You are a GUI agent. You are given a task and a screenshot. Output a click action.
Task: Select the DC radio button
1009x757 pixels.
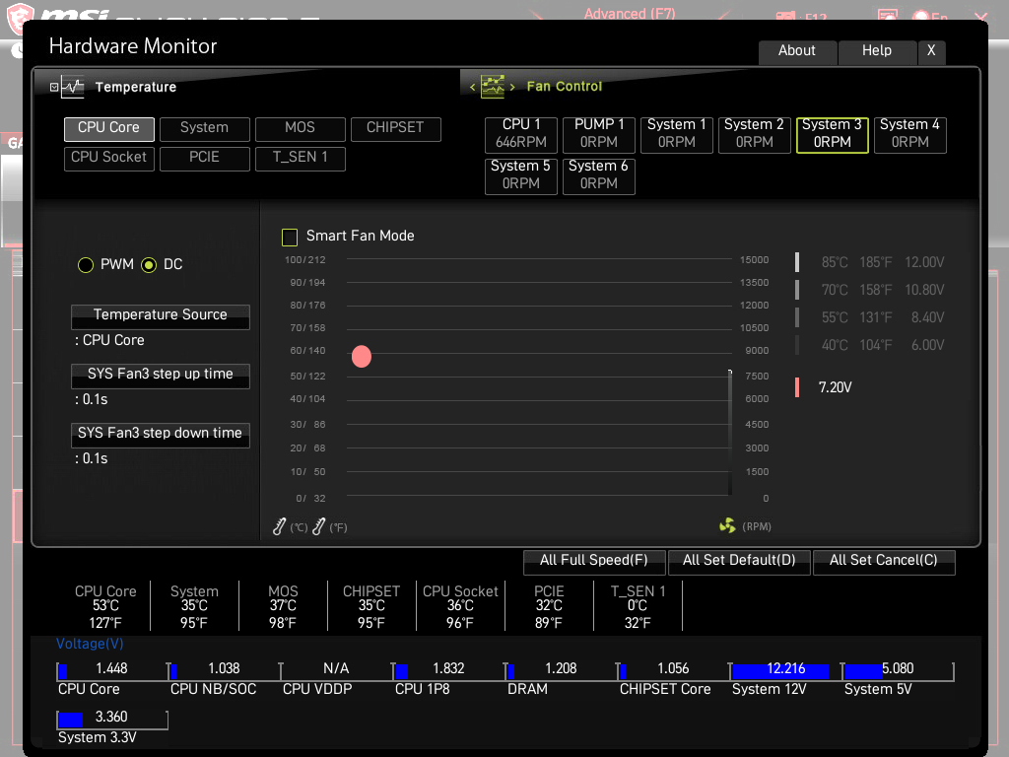click(149, 265)
